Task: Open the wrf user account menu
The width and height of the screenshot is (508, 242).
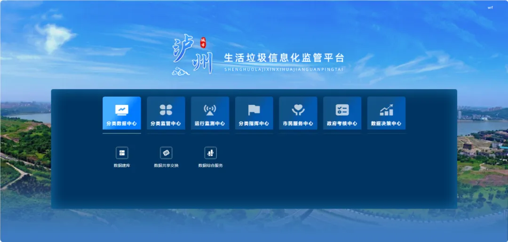Action: click(x=490, y=8)
